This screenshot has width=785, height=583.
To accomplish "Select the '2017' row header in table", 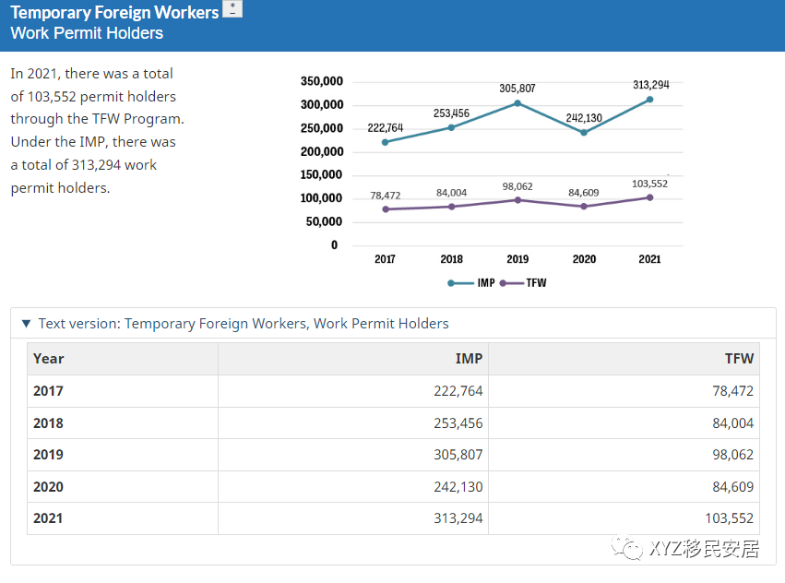I will pyautogui.click(x=123, y=391).
